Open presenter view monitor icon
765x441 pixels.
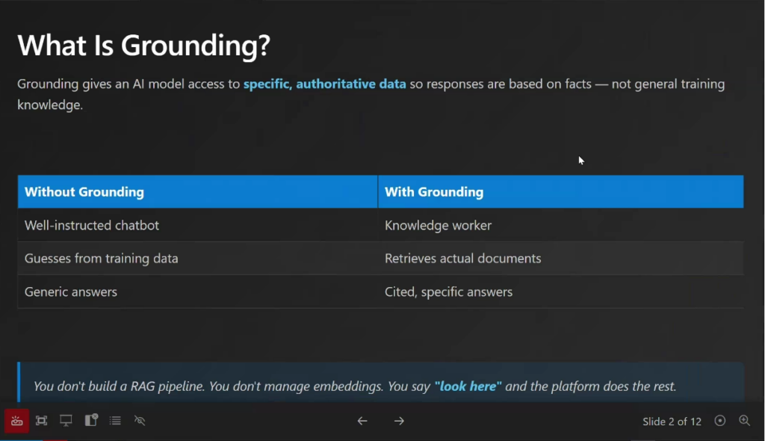click(x=66, y=421)
